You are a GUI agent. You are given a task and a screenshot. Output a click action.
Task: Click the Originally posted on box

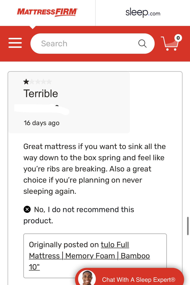pos(95,256)
